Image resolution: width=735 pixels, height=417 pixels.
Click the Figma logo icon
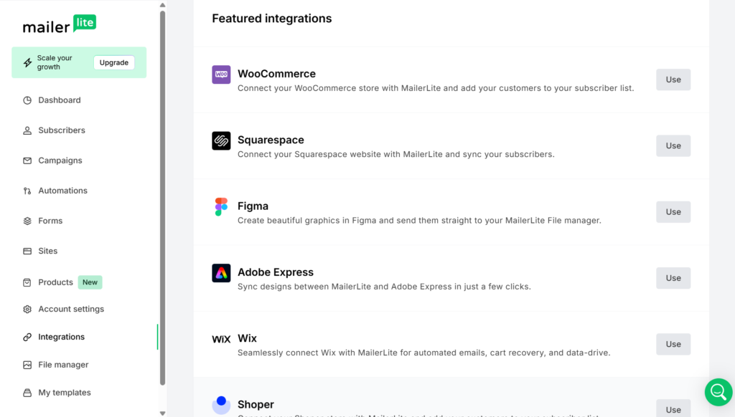[221, 207]
